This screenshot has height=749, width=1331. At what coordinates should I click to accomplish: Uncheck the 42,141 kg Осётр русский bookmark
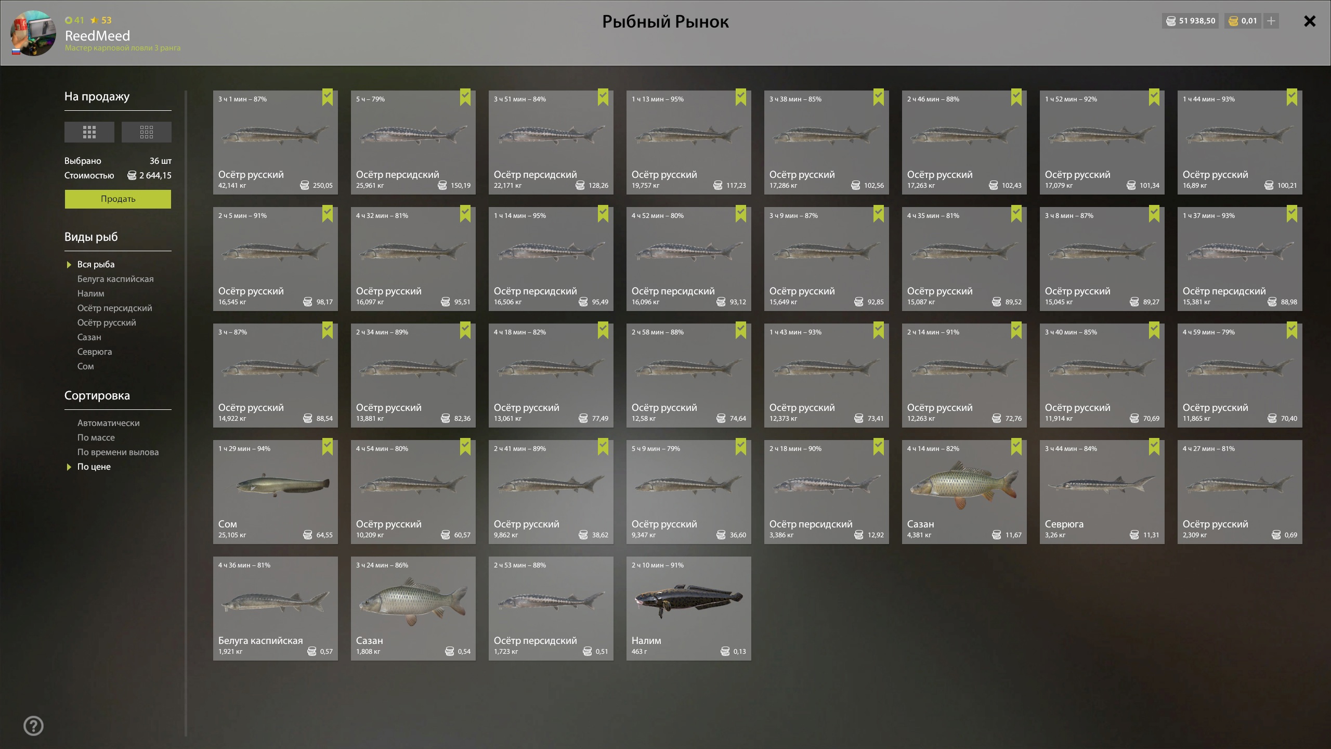pyautogui.click(x=328, y=97)
